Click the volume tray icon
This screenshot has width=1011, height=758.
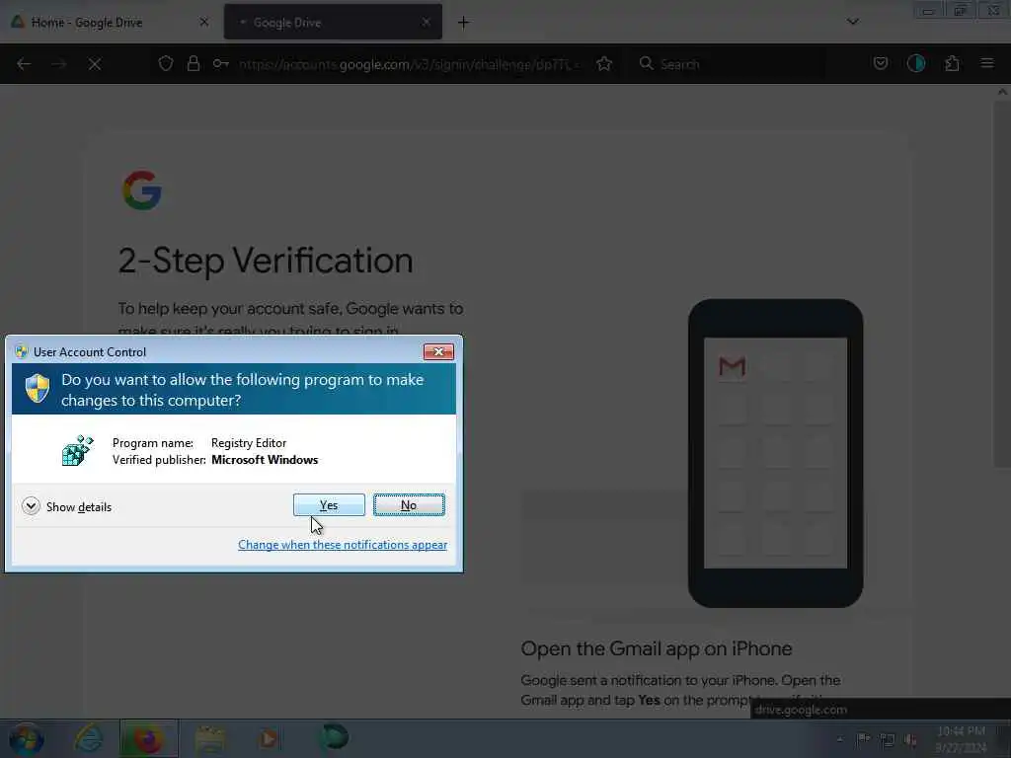pos(910,740)
